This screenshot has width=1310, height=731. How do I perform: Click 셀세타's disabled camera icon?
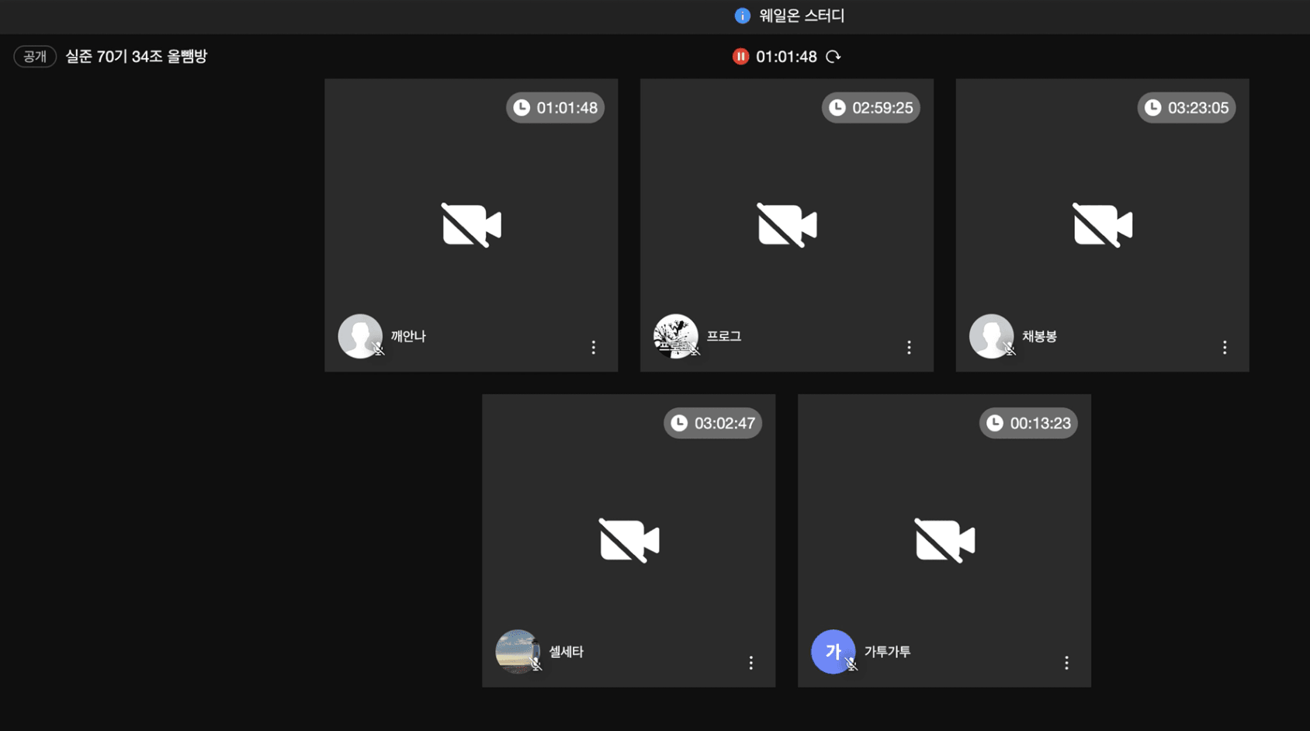pyautogui.click(x=629, y=541)
